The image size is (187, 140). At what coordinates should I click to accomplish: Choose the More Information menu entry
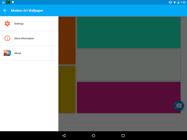click(x=29, y=38)
